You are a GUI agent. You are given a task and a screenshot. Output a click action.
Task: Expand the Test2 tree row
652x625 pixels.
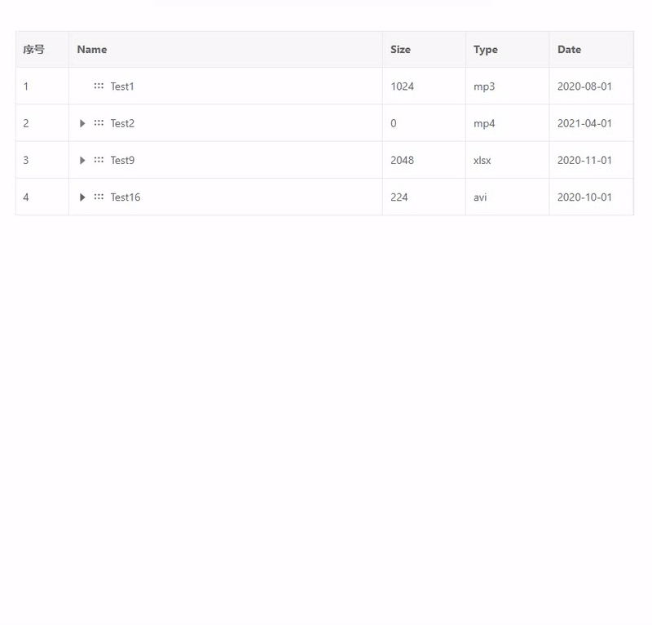click(x=82, y=123)
